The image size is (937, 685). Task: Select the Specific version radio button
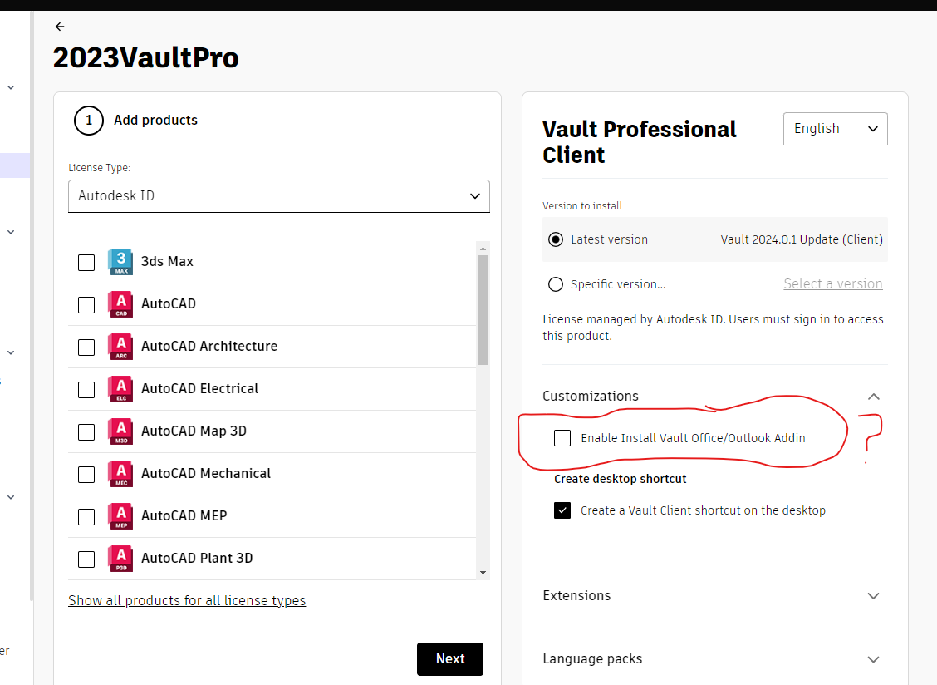click(556, 283)
